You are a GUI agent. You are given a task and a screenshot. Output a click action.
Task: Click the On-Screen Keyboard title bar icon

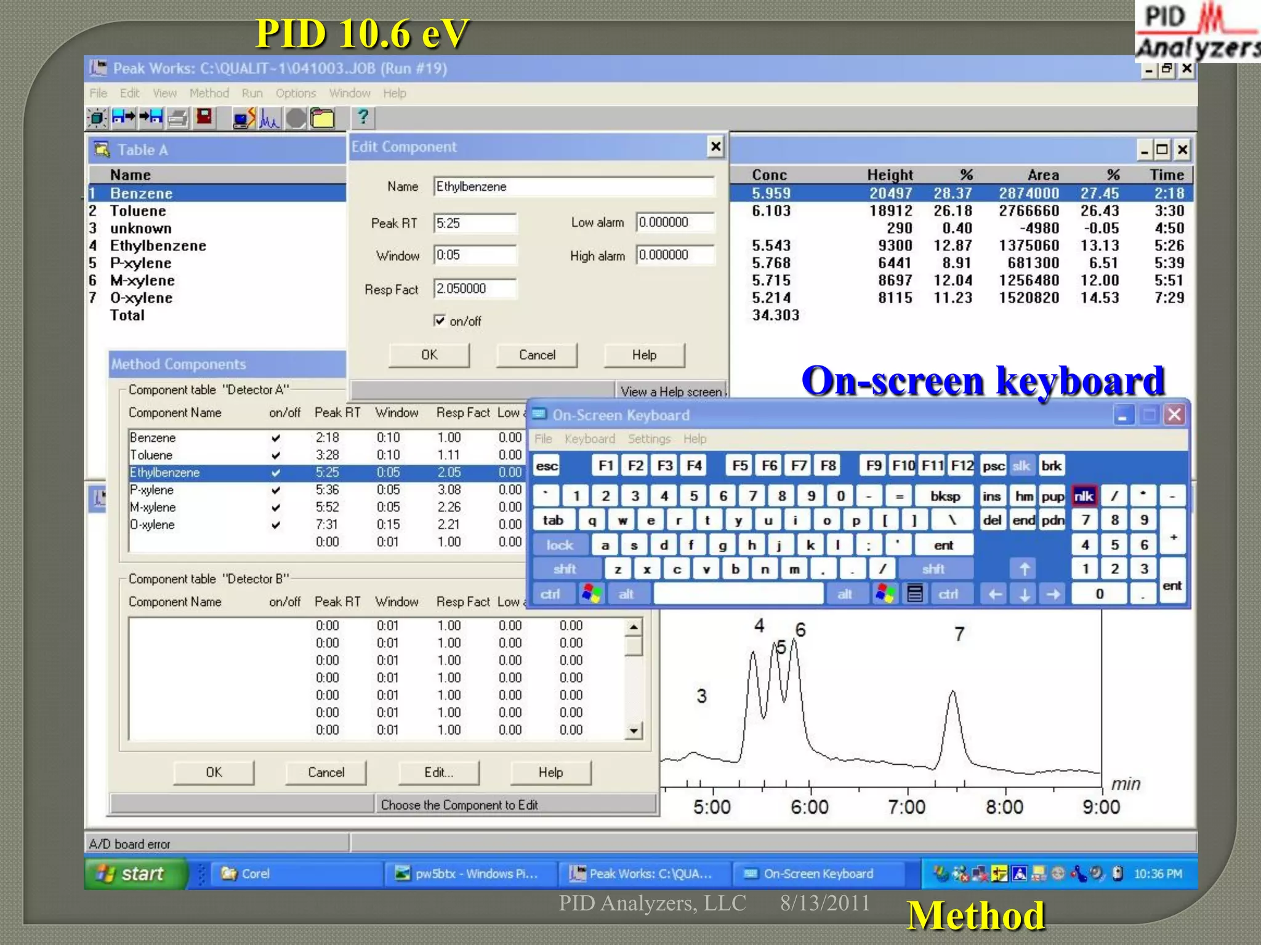point(539,415)
